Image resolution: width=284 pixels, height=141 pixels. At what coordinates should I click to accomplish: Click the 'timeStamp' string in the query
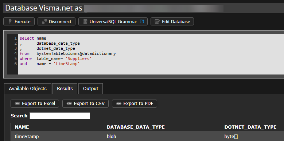(67, 64)
